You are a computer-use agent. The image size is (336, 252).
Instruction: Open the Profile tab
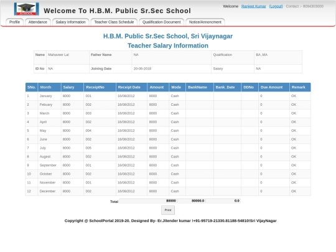point(14,22)
